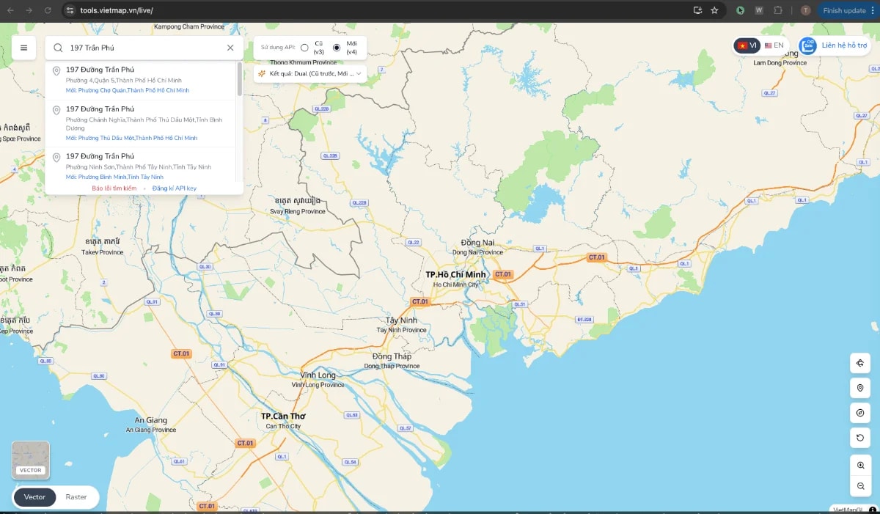Switch to the Vector tab
Viewport: 880px width, 514px height.
[x=34, y=496]
